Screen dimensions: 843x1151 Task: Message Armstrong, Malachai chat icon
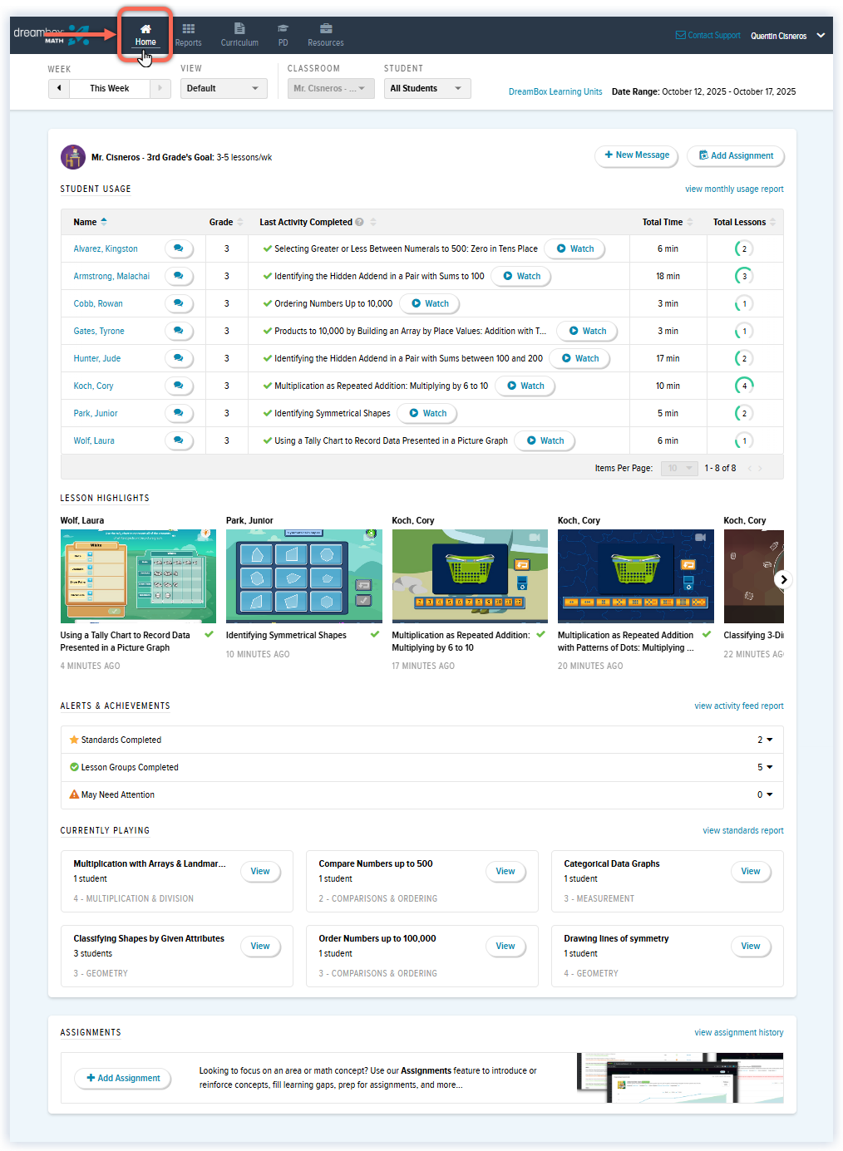[x=179, y=276]
